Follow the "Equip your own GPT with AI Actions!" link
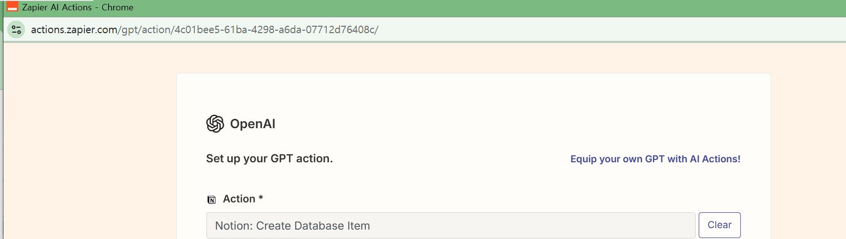Screen dimensions: 846x239 (655, 159)
